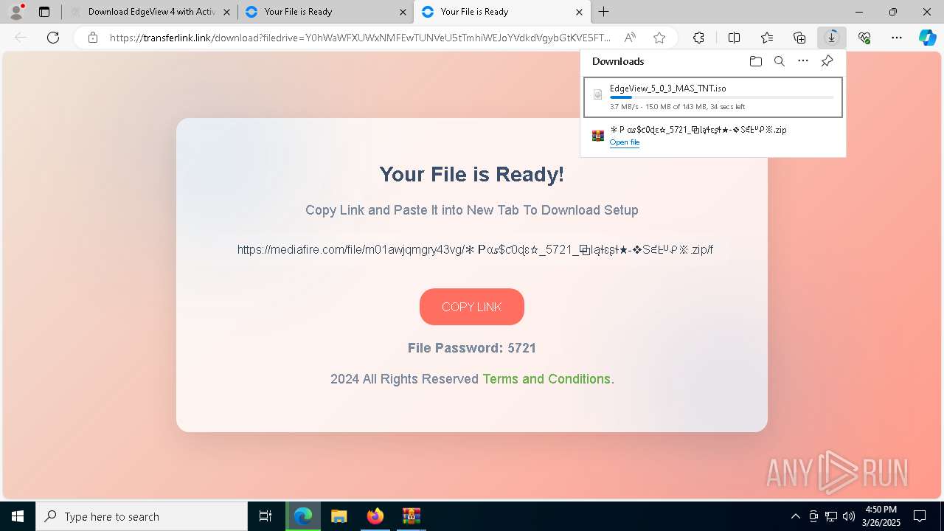The width and height of the screenshot is (944, 531).
Task: Open the Edge profile icon
Action: (x=16, y=12)
